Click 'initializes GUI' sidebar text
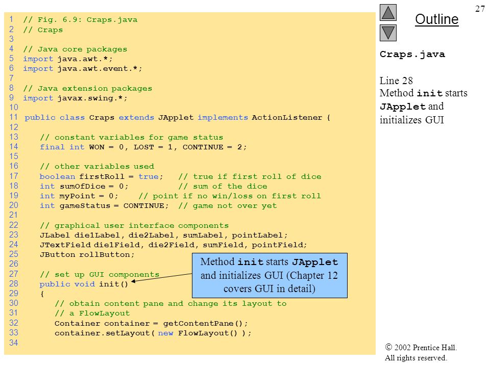Image resolution: width=490 pixels, height=367 pixels. click(x=411, y=120)
